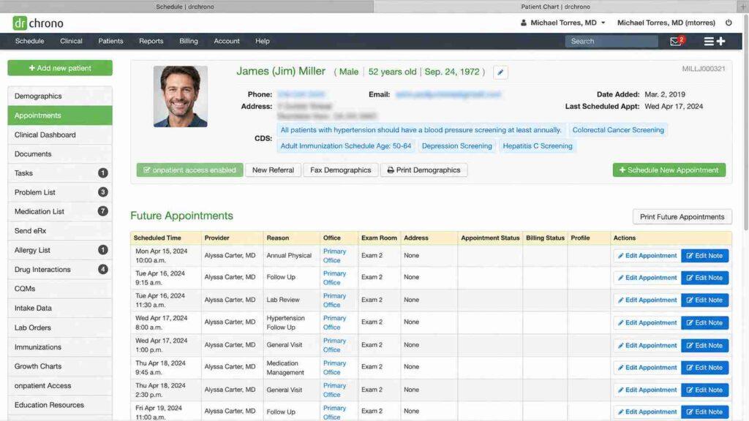Edit the Annual Physical appointment

pyautogui.click(x=647, y=256)
